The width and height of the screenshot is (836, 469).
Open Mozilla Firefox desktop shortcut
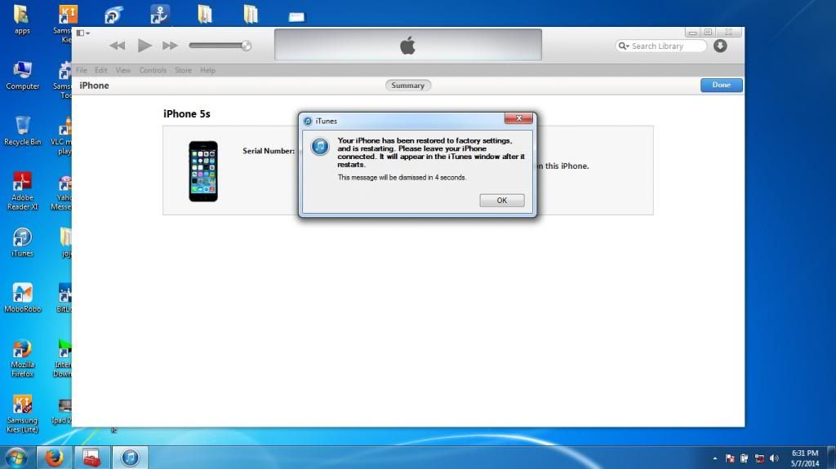pyautogui.click(x=22, y=358)
